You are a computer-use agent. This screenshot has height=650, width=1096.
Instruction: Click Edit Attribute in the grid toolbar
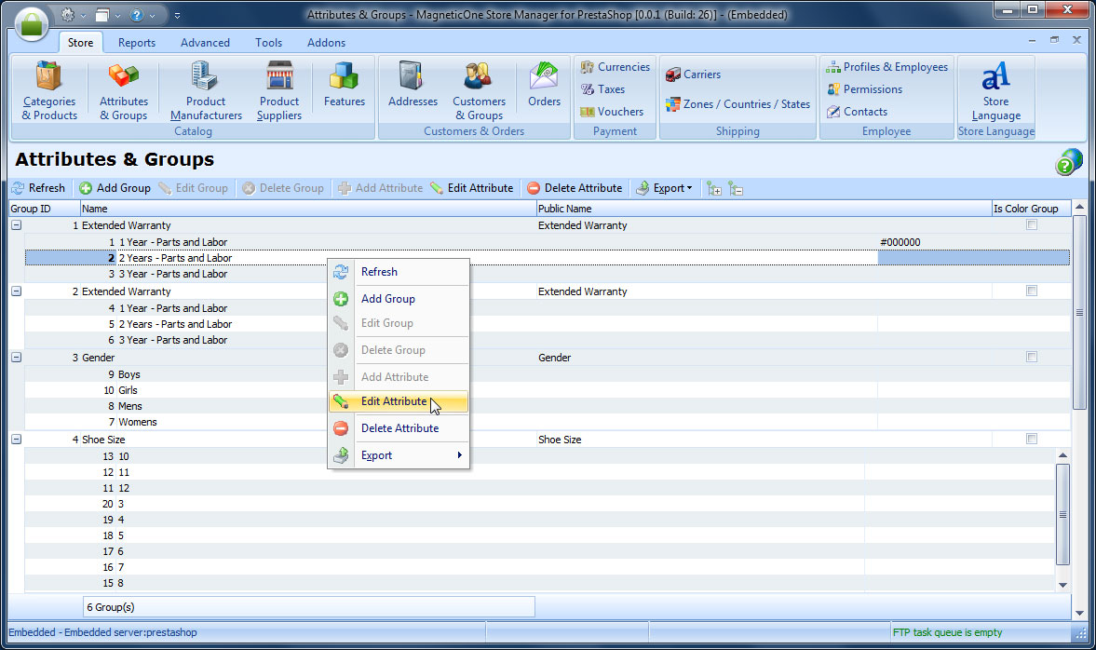click(472, 188)
